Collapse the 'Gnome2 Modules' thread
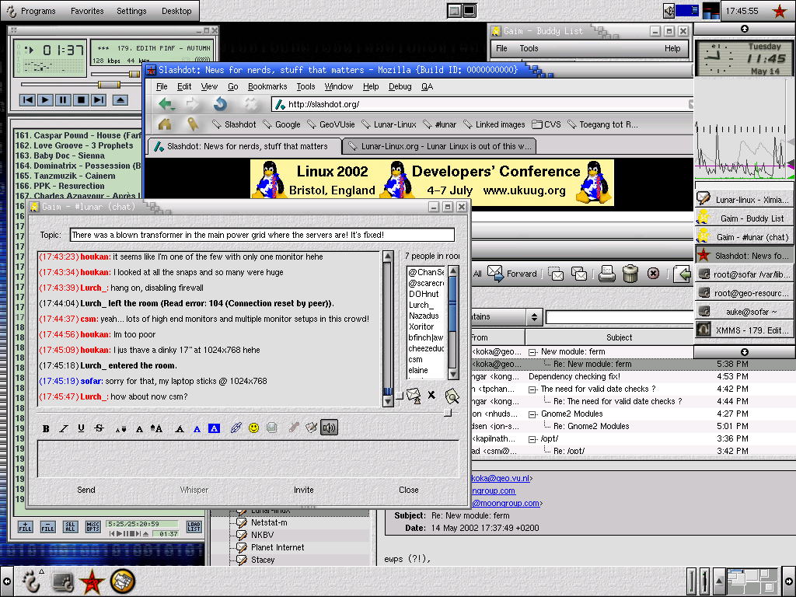This screenshot has width=796, height=597. [x=533, y=414]
